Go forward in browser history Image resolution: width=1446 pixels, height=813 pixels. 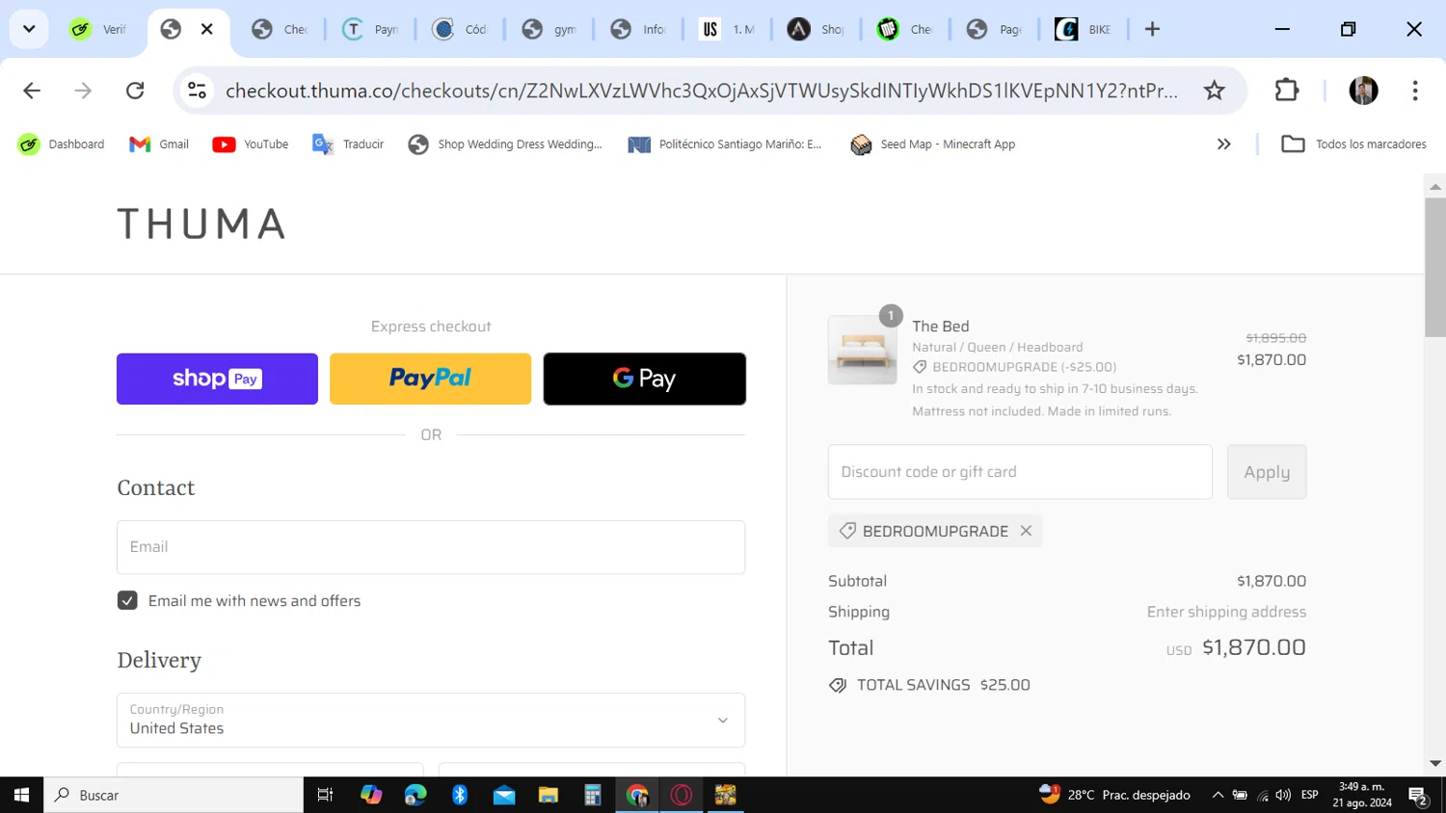(x=84, y=91)
